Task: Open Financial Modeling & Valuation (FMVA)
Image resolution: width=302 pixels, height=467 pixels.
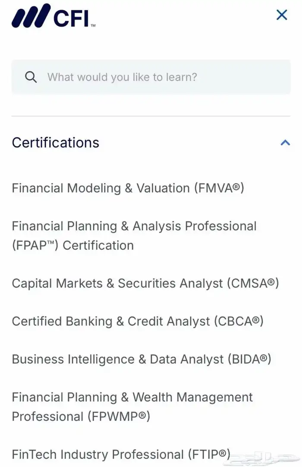Action: click(x=128, y=188)
